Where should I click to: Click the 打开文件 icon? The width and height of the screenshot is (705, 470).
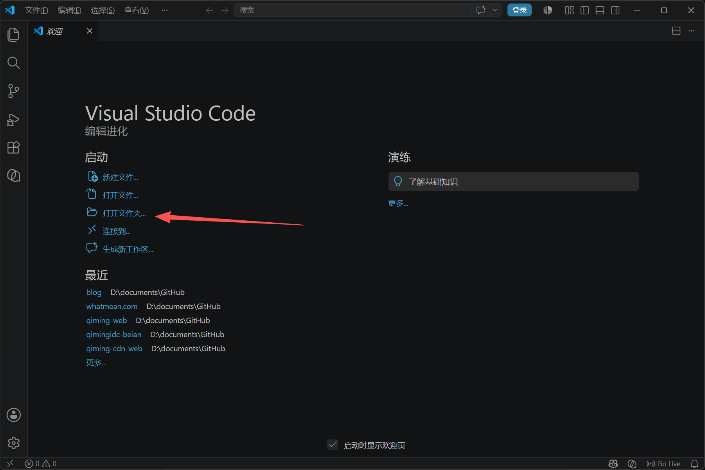(x=92, y=194)
